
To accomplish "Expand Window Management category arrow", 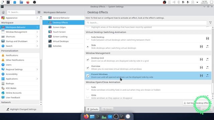I will tap(37, 32).
